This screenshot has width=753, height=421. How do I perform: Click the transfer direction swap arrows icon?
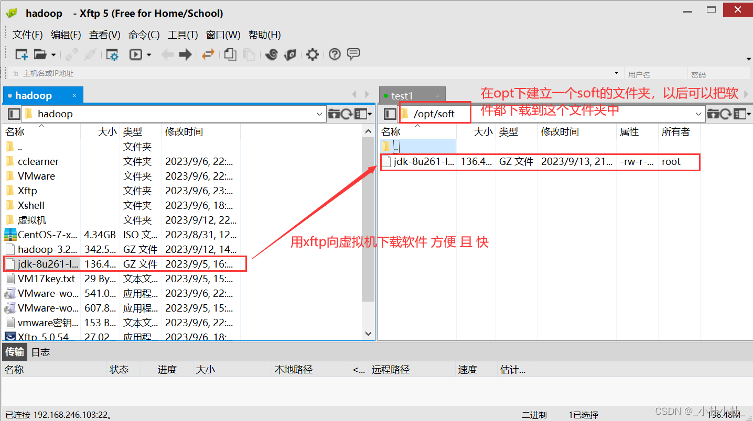point(208,54)
